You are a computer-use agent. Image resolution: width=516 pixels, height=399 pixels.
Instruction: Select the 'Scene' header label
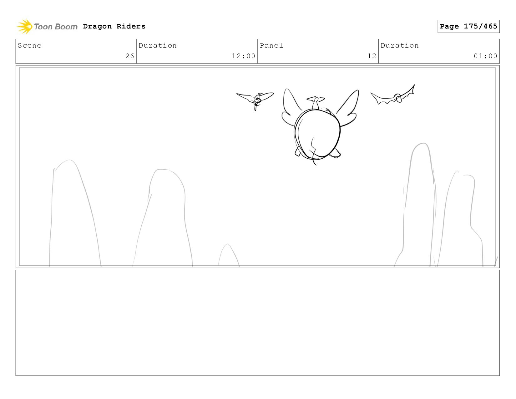tap(29, 45)
